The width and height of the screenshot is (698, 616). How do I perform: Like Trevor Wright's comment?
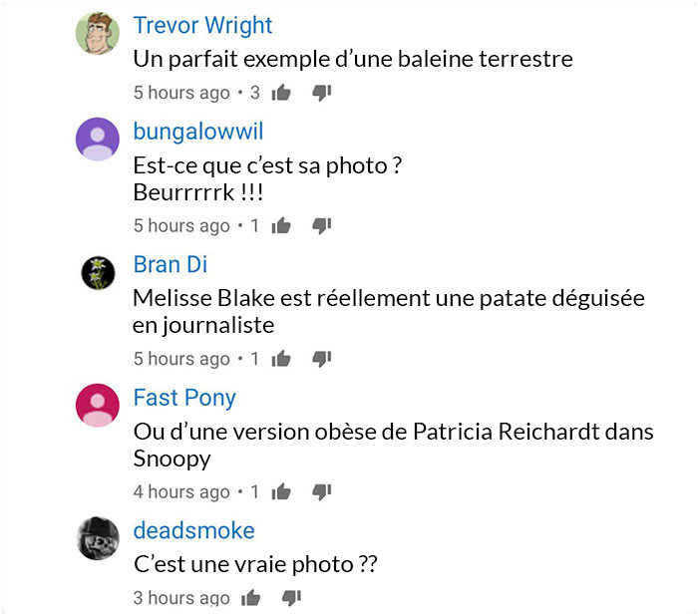[281, 93]
